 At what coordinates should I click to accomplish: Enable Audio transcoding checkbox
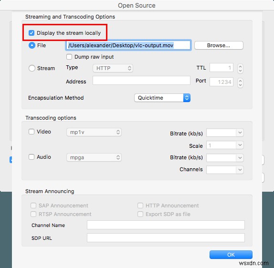pyautogui.click(x=32, y=157)
